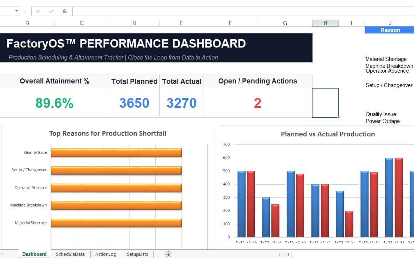Screen dimensions: 414x258
Task: Click the Quality Issue orange bar
Action: coord(116,153)
